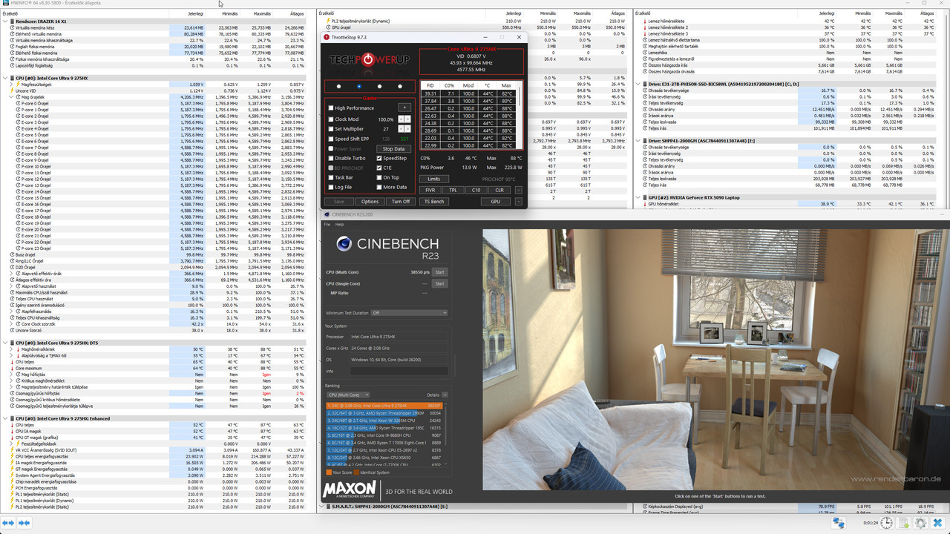Uncheck the SpeedStep checkbox
This screenshot has width=950, height=534.
379,158
